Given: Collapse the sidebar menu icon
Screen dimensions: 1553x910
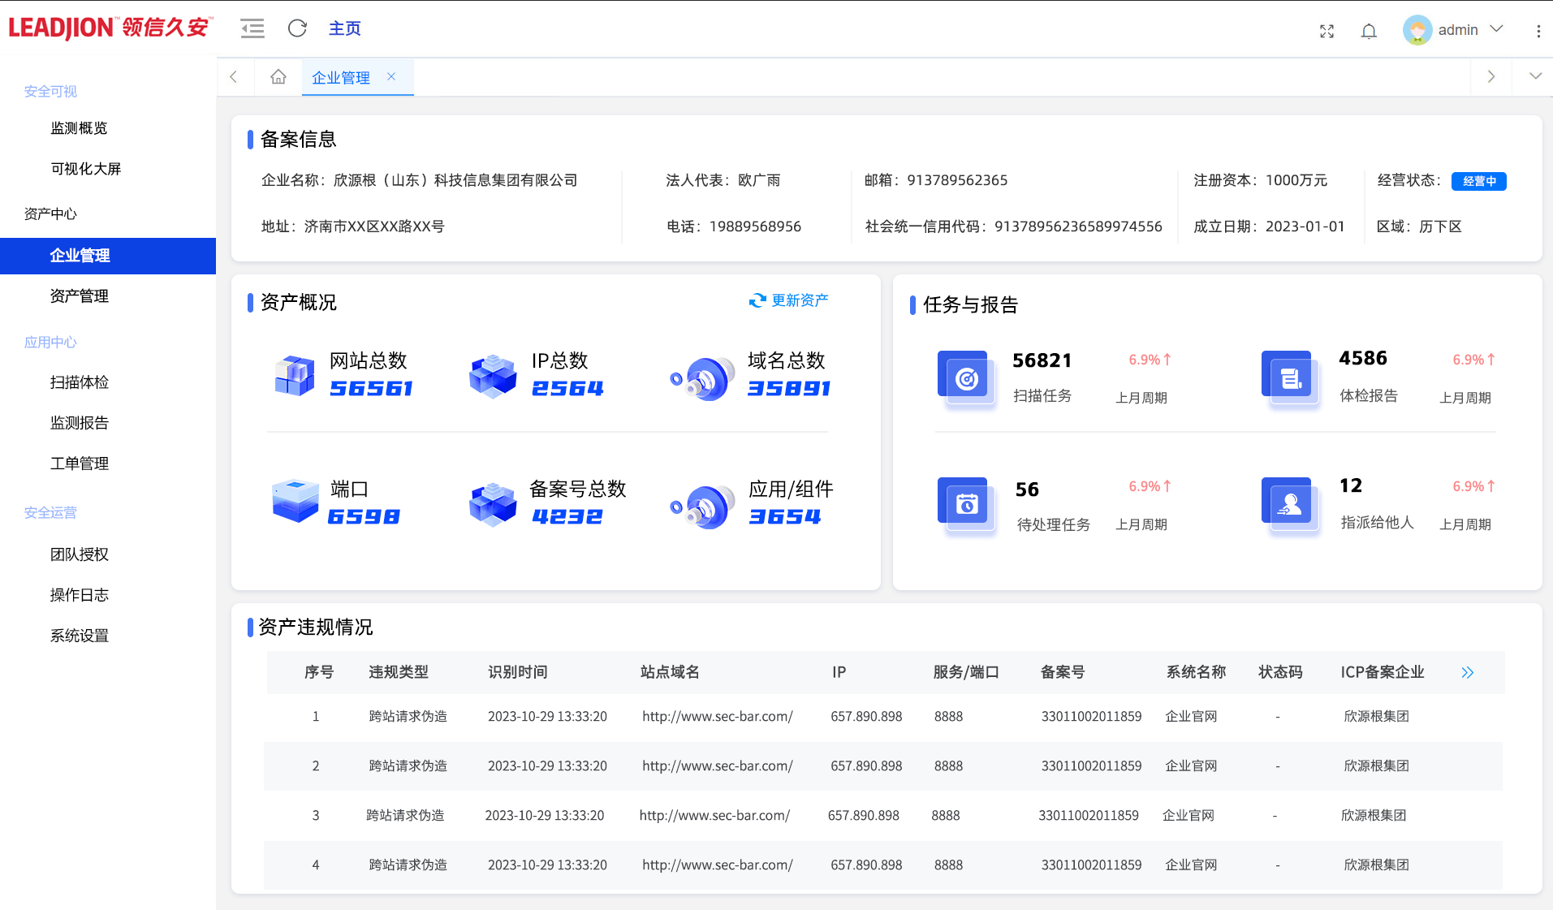Looking at the screenshot, I should coord(252,29).
